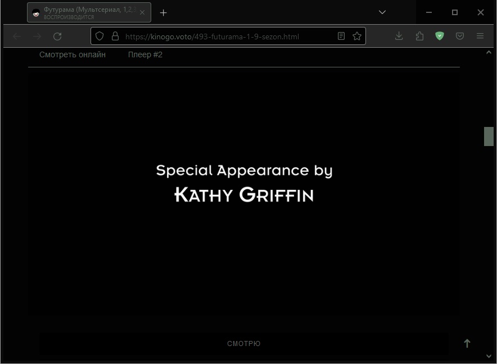
Task: Click the scroll-to-top arrow button
Action: (467, 343)
